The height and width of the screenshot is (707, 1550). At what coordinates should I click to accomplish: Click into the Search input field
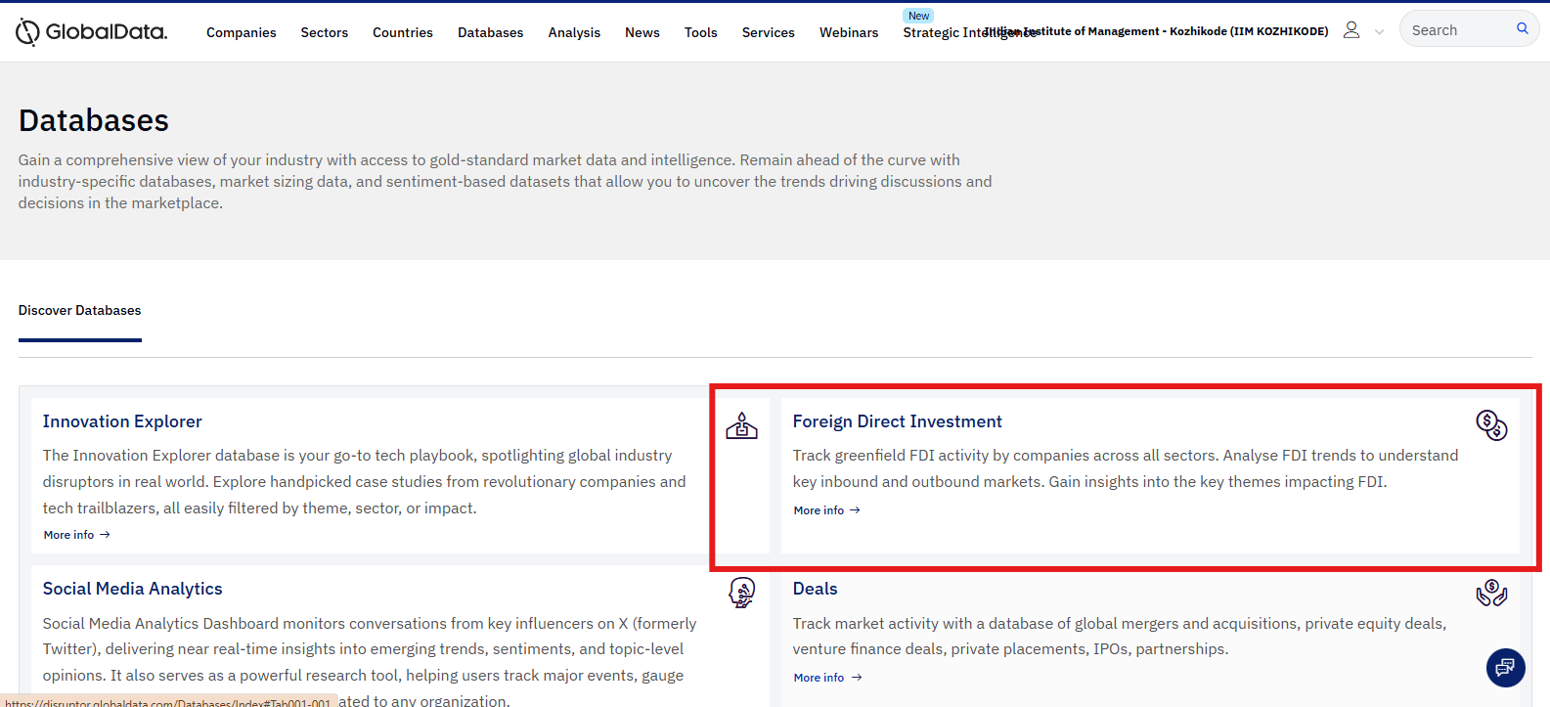click(1457, 30)
